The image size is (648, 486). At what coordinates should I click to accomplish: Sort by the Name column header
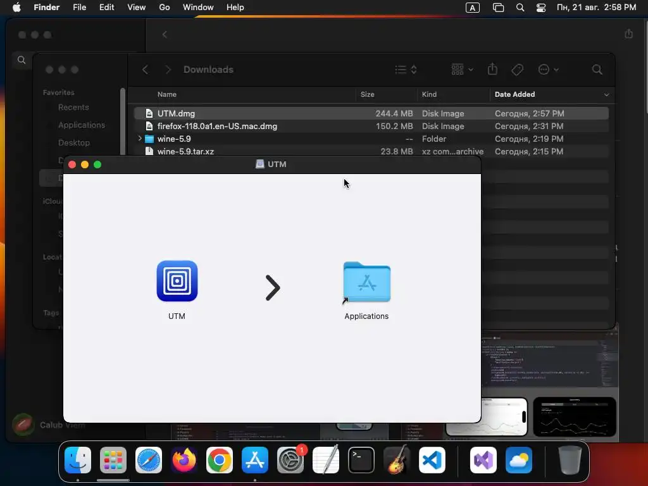[167, 95]
